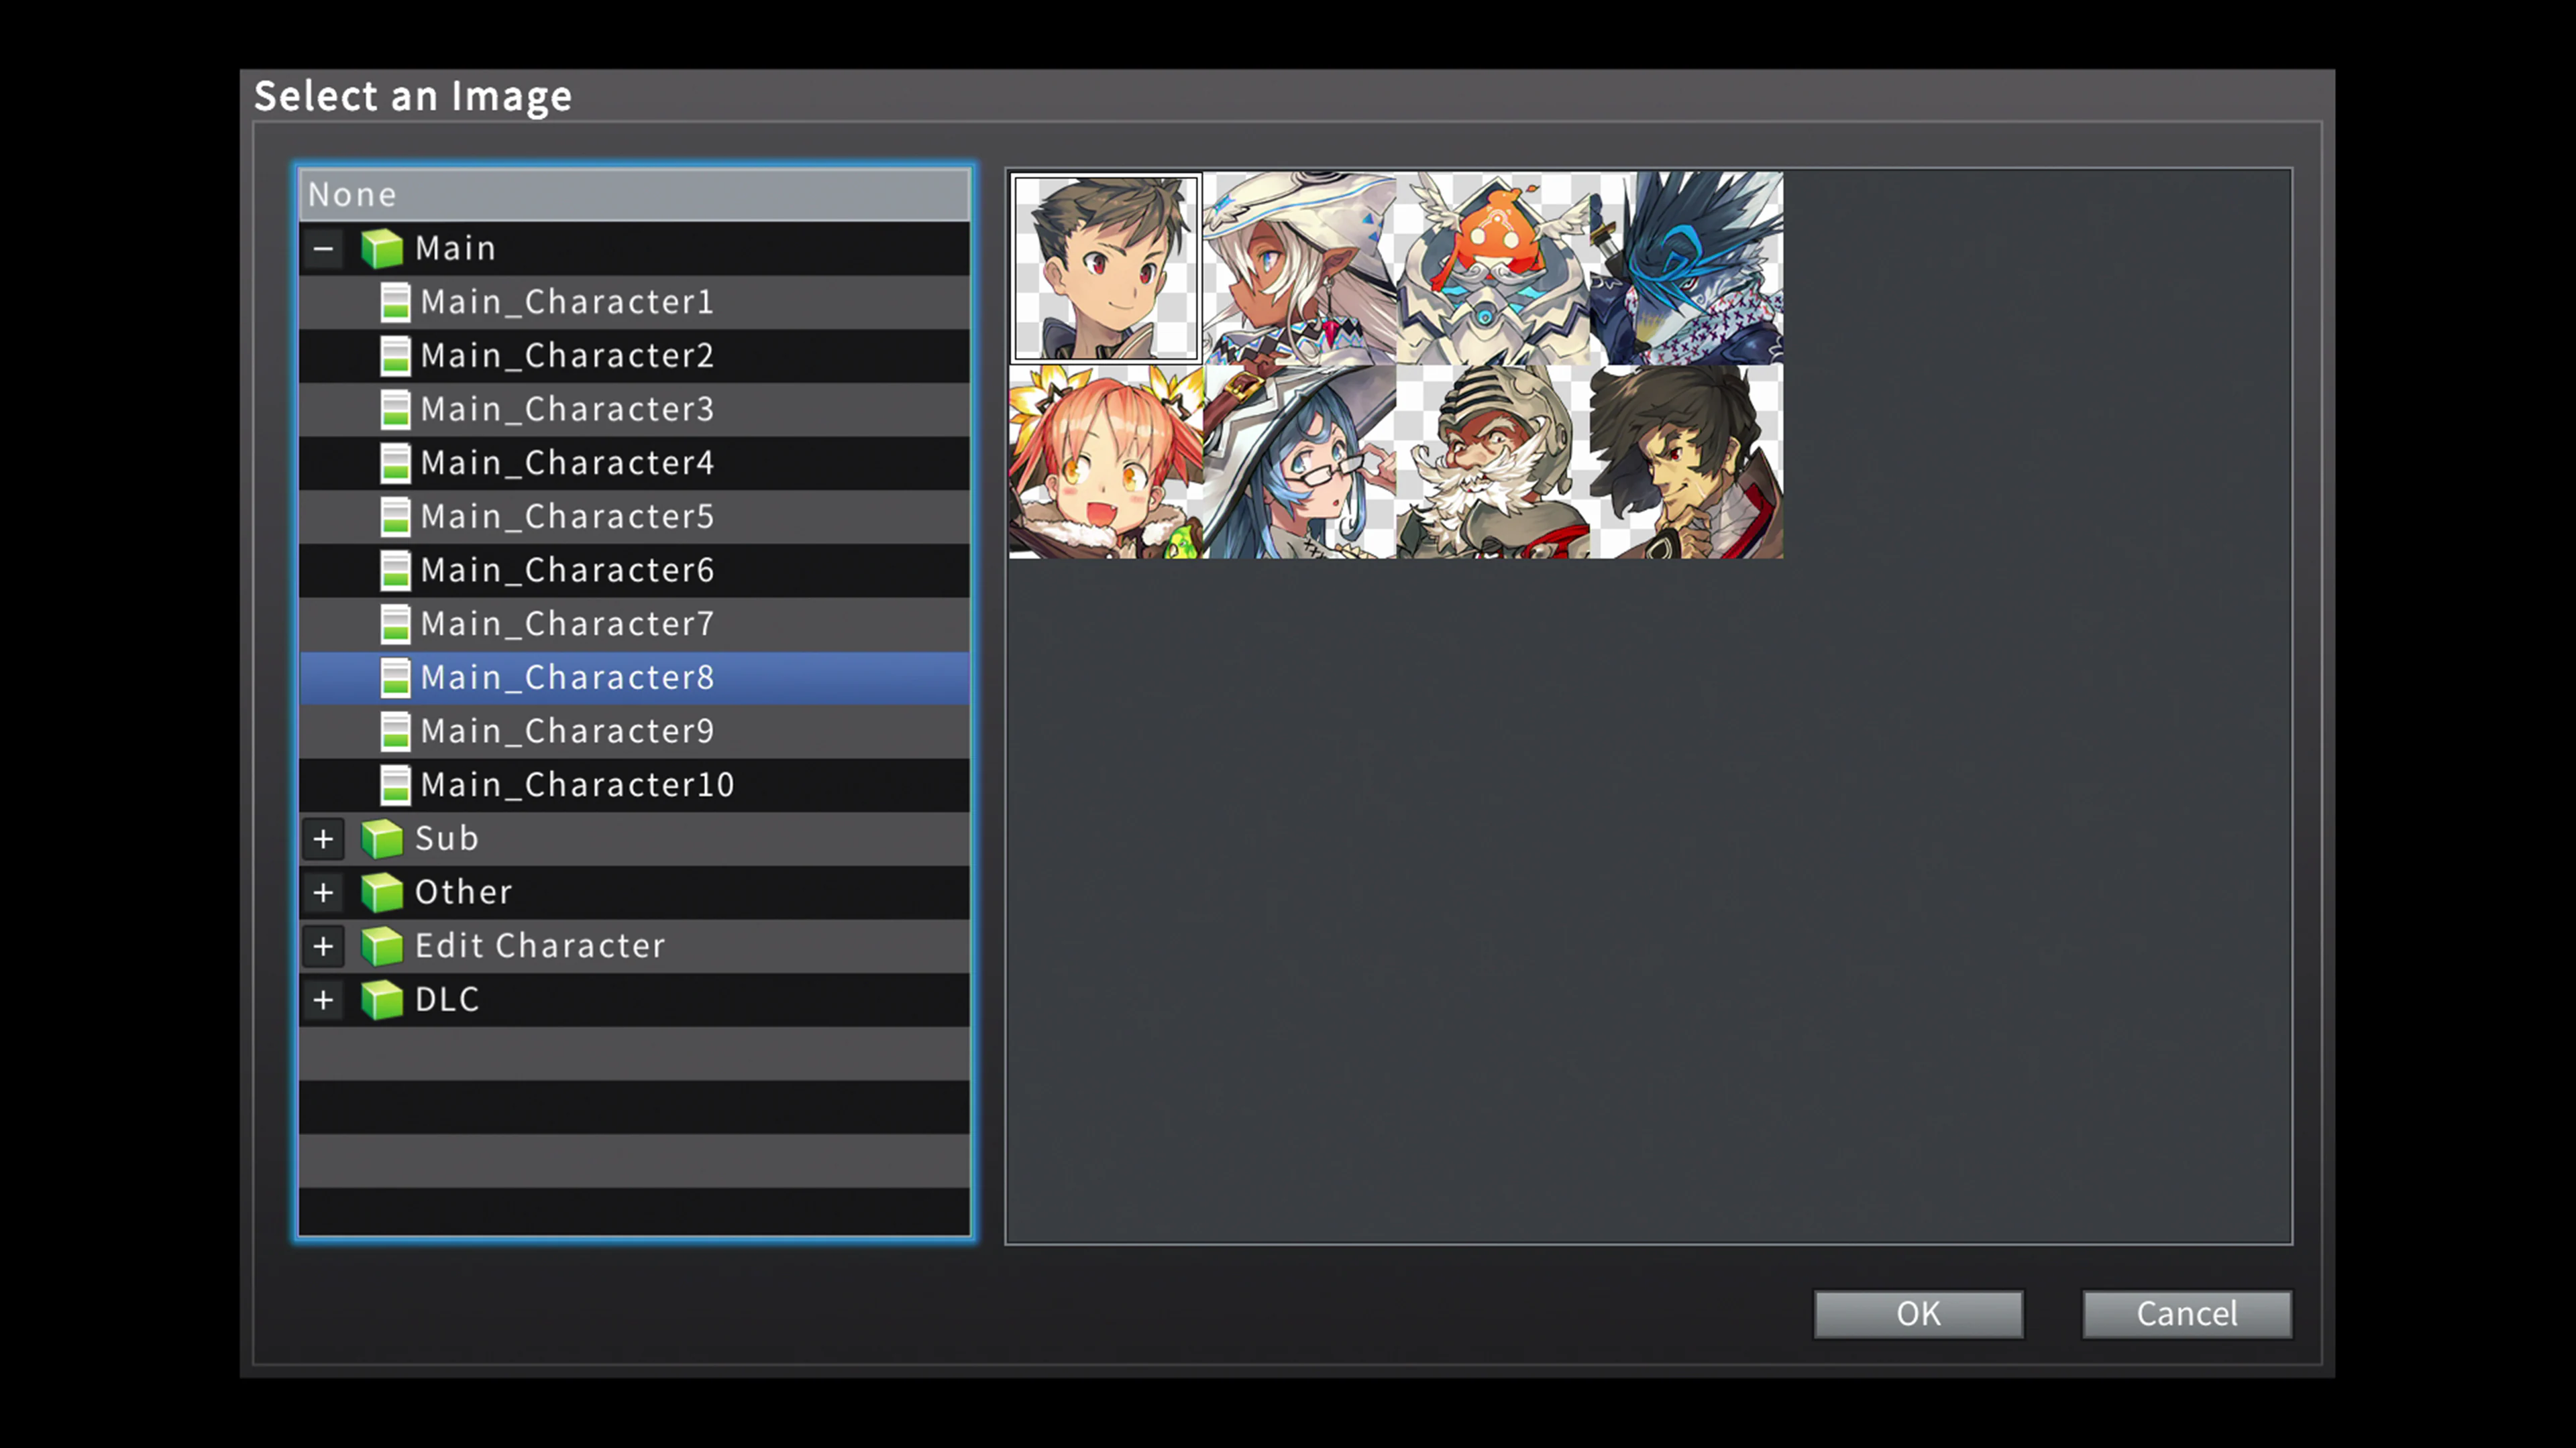The height and width of the screenshot is (1448, 2576).
Task: Click the image file icon beside Main_Character10
Action: (397, 784)
